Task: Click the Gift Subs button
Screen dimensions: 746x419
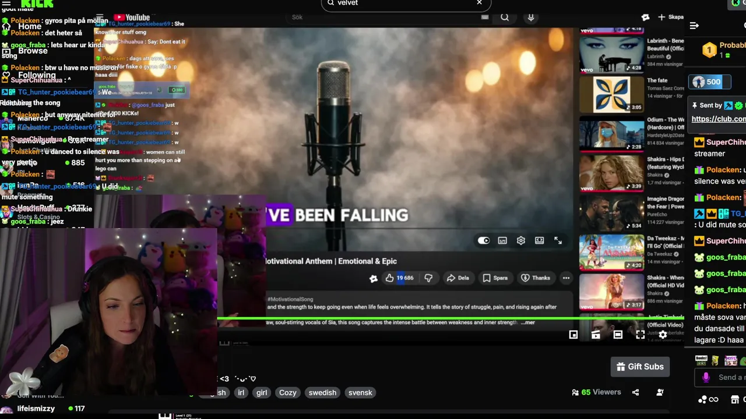Action: tap(640, 367)
